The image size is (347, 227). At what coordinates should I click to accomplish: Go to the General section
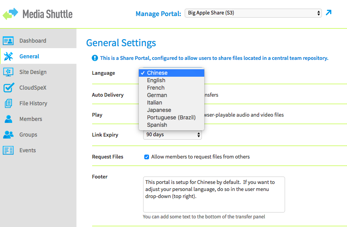tap(38, 56)
